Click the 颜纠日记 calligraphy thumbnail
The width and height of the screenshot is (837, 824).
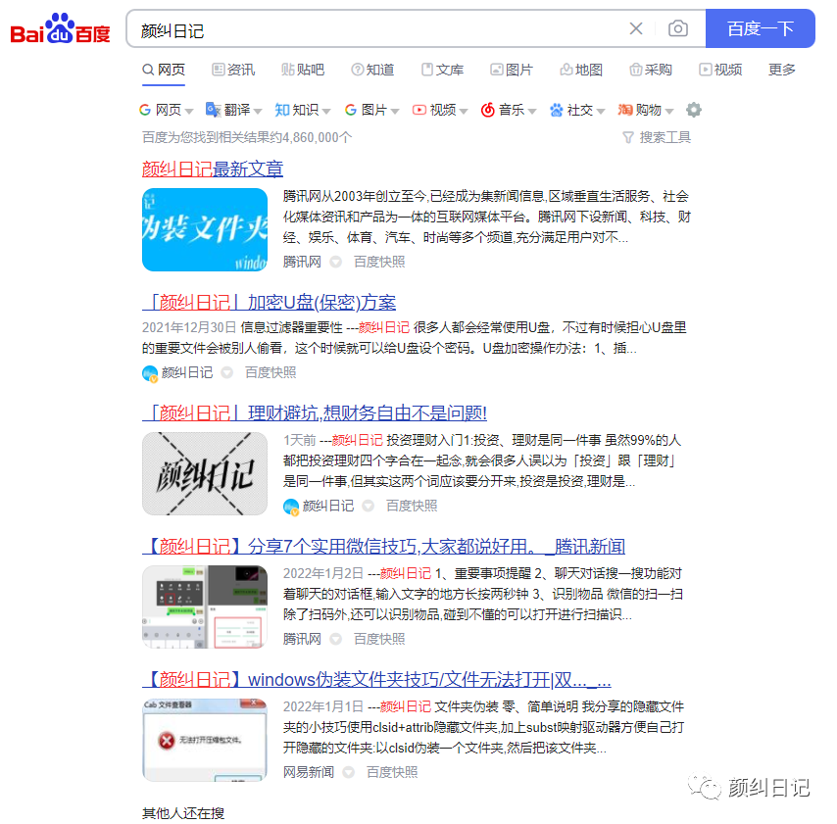tap(205, 474)
